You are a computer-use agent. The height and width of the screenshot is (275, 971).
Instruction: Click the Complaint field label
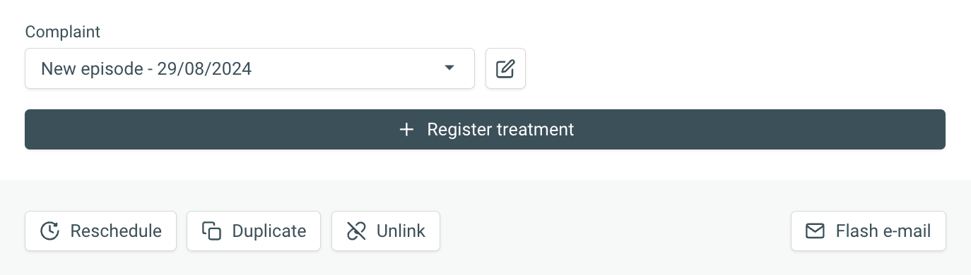pyautogui.click(x=63, y=32)
